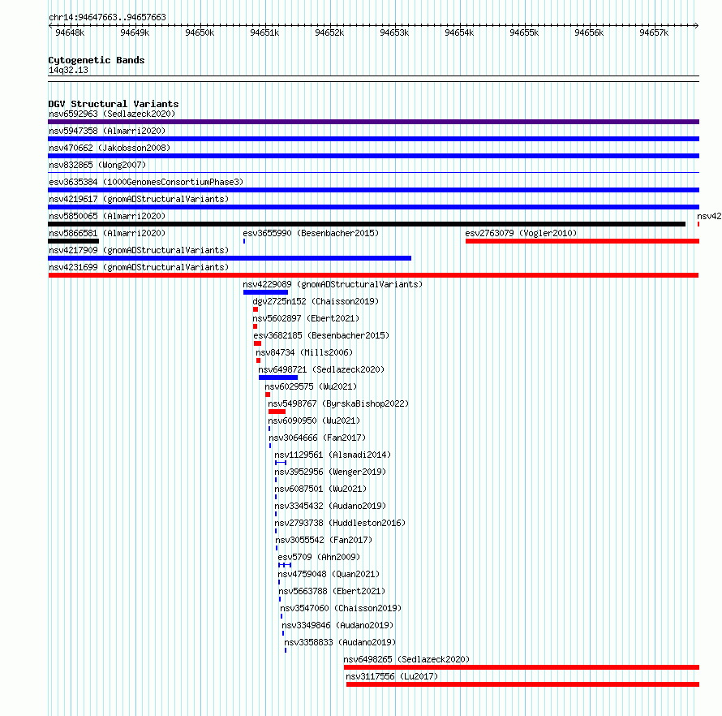Select the red nsv3117556 (Lu2017) bar
Viewport: 722px width, 716px height.
coord(522,684)
